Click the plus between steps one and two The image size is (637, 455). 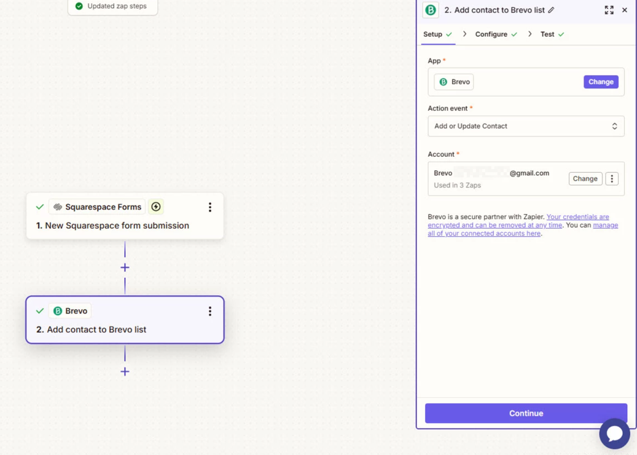[125, 267]
